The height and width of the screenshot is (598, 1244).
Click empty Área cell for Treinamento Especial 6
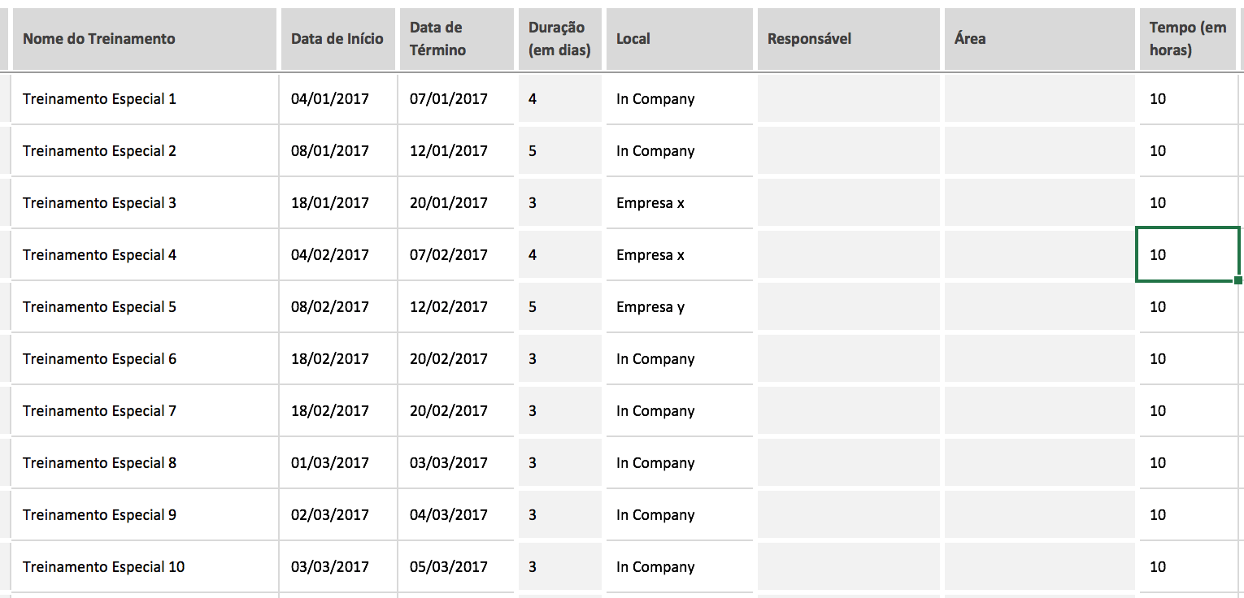pos(1038,359)
